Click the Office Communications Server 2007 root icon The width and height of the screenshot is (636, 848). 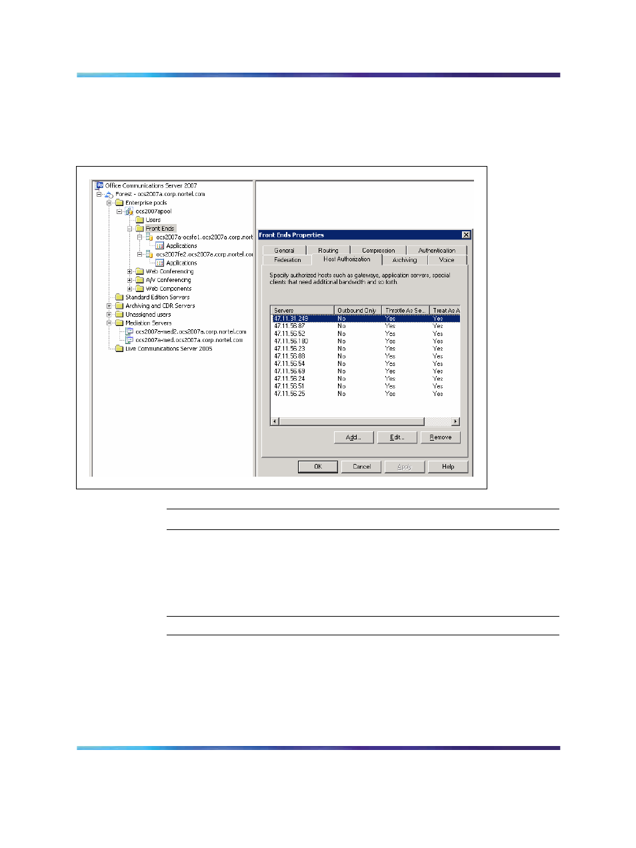pyautogui.click(x=99, y=186)
